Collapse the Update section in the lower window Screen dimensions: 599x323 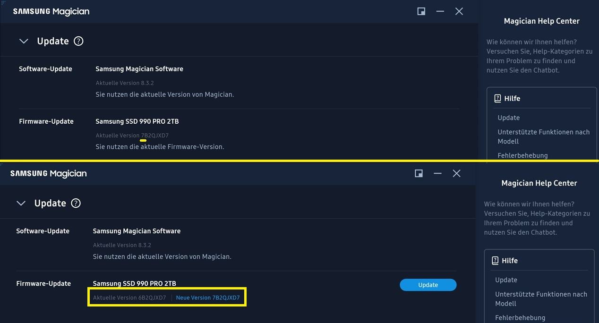(x=21, y=203)
